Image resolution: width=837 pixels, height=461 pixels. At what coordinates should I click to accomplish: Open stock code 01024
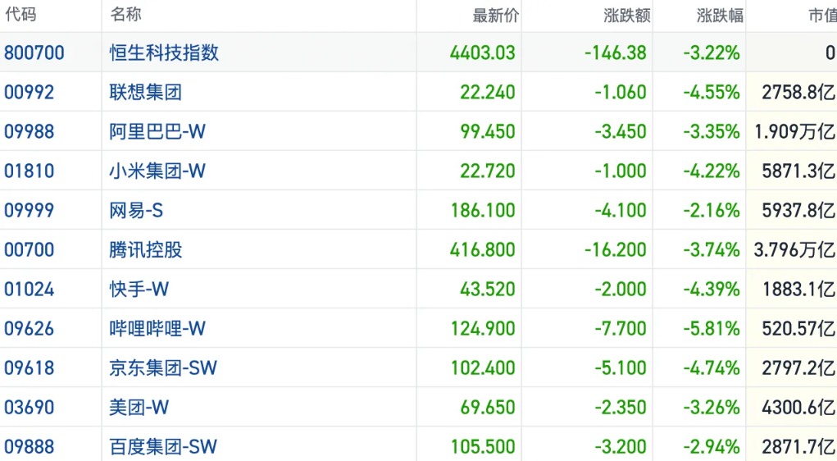29,289
